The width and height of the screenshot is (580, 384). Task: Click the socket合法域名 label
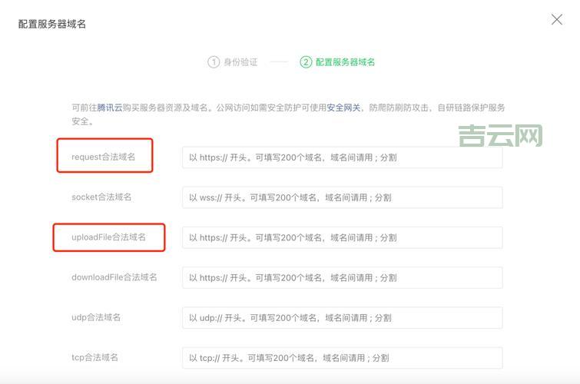[101, 197]
